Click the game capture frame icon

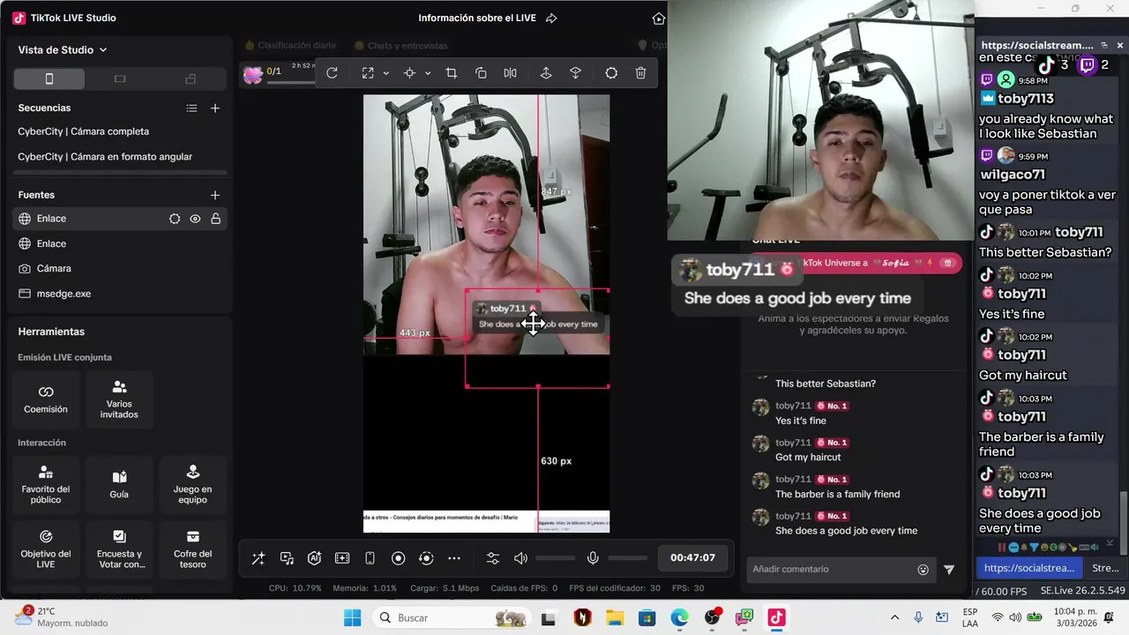click(342, 558)
